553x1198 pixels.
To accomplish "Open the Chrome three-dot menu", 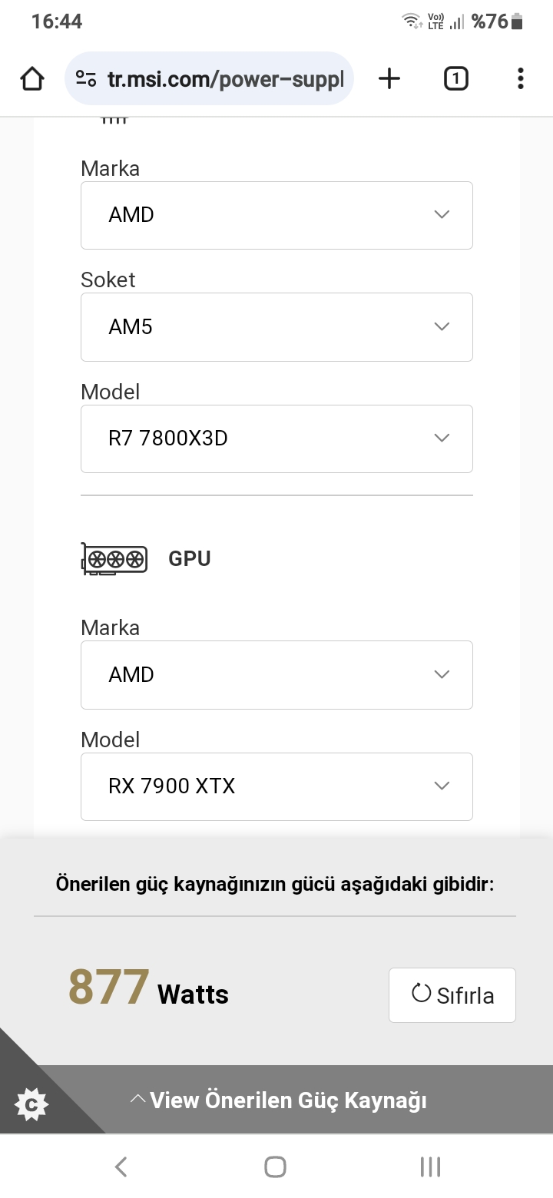I will pyautogui.click(x=521, y=78).
